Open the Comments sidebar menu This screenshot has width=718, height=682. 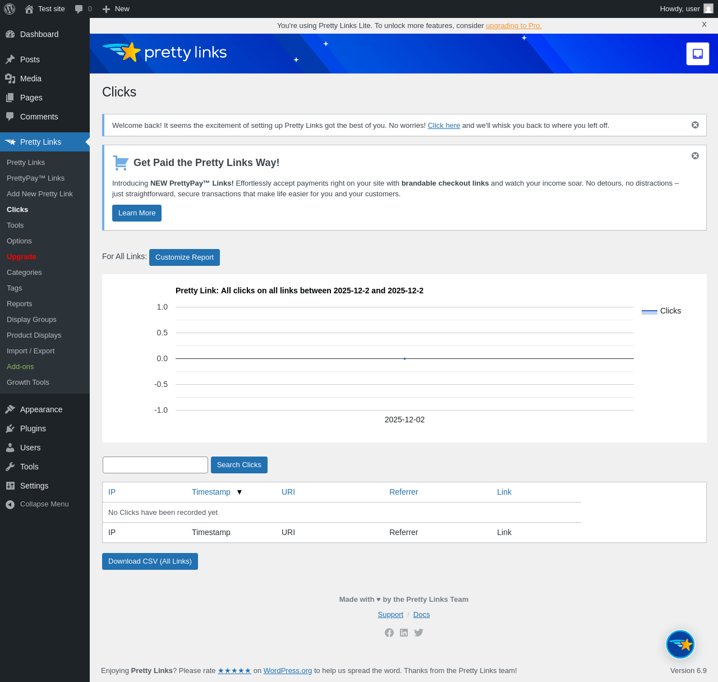(45, 117)
